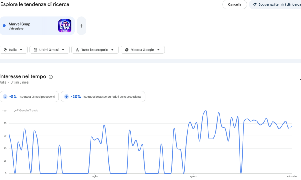This screenshot has width=301, height=180.
Task: Open the Ultimi 3 mesi date dropdown
Action: pos(49,50)
